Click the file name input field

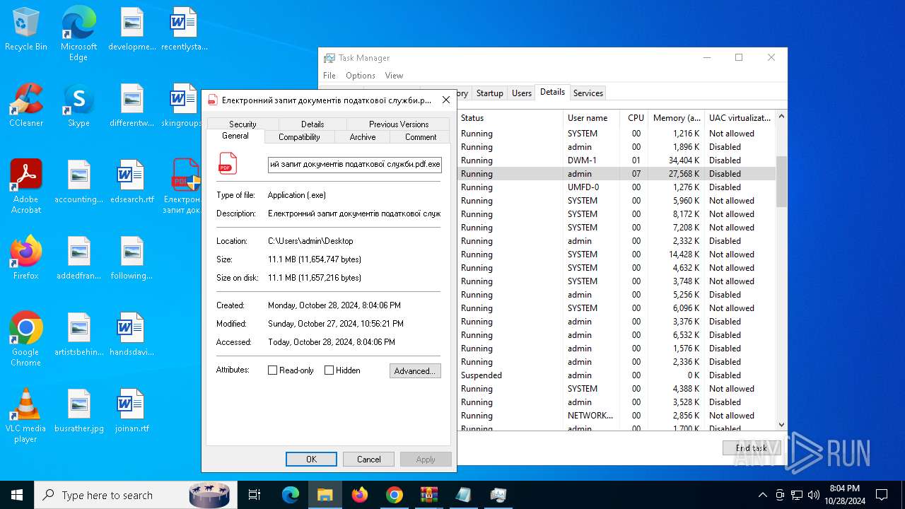point(354,165)
